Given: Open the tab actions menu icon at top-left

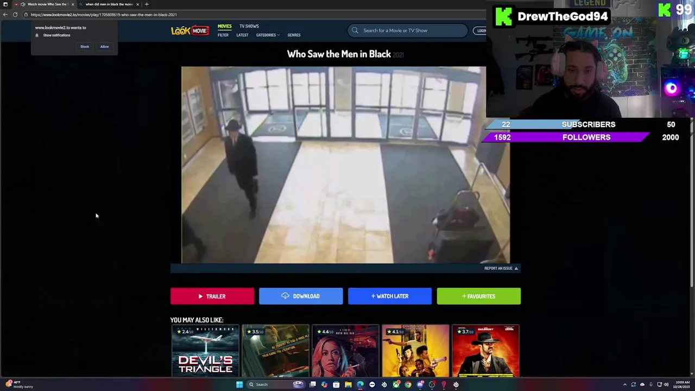Looking at the screenshot, I should click(5, 4).
